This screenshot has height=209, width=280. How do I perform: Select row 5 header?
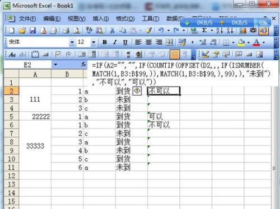point(11,116)
